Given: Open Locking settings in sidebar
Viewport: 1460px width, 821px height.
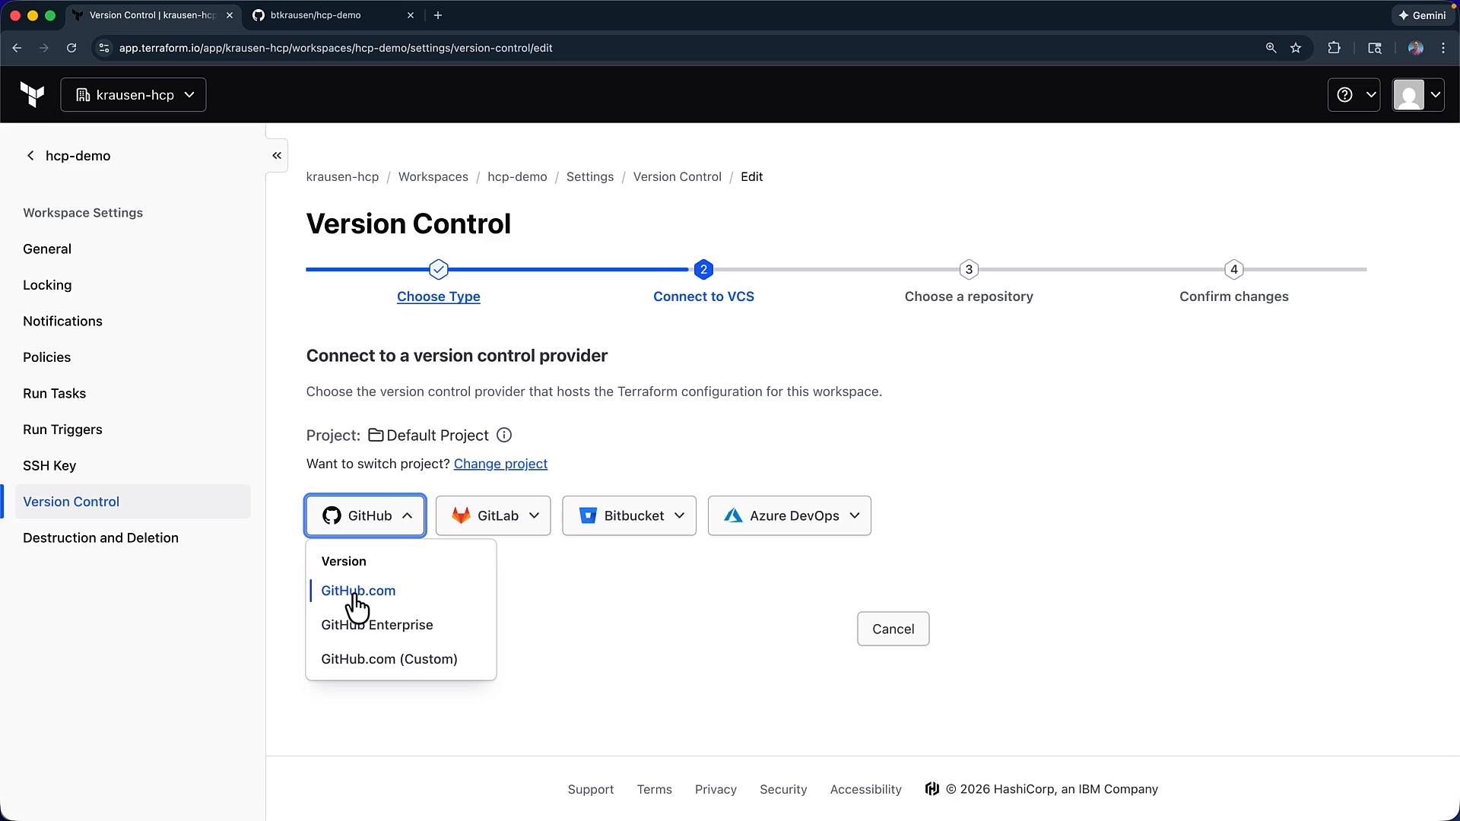Looking at the screenshot, I should point(47,285).
